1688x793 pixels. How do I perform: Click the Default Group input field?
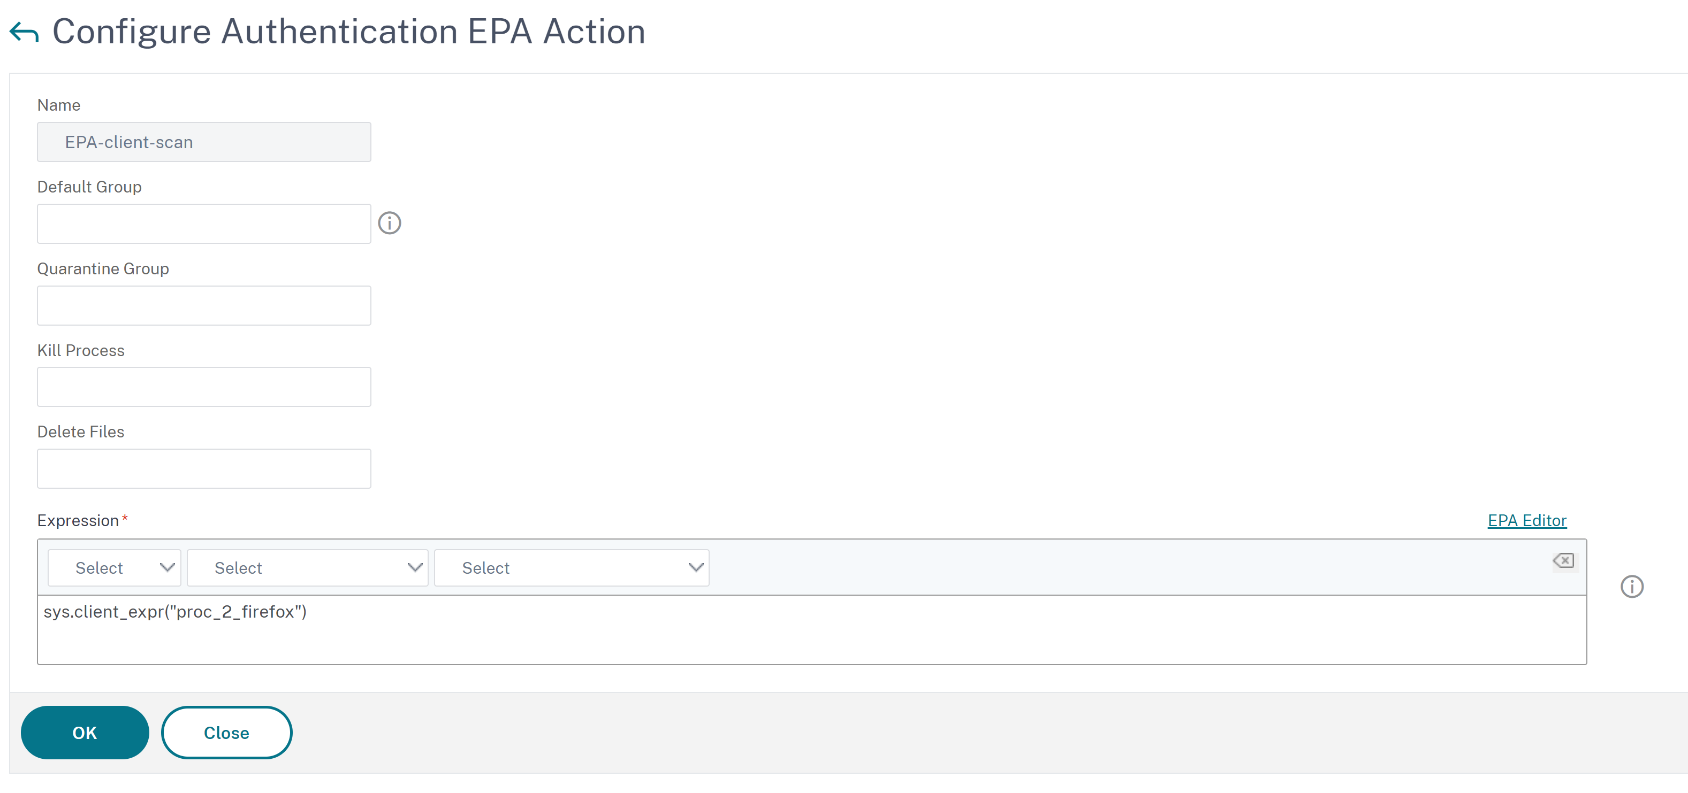tap(203, 223)
